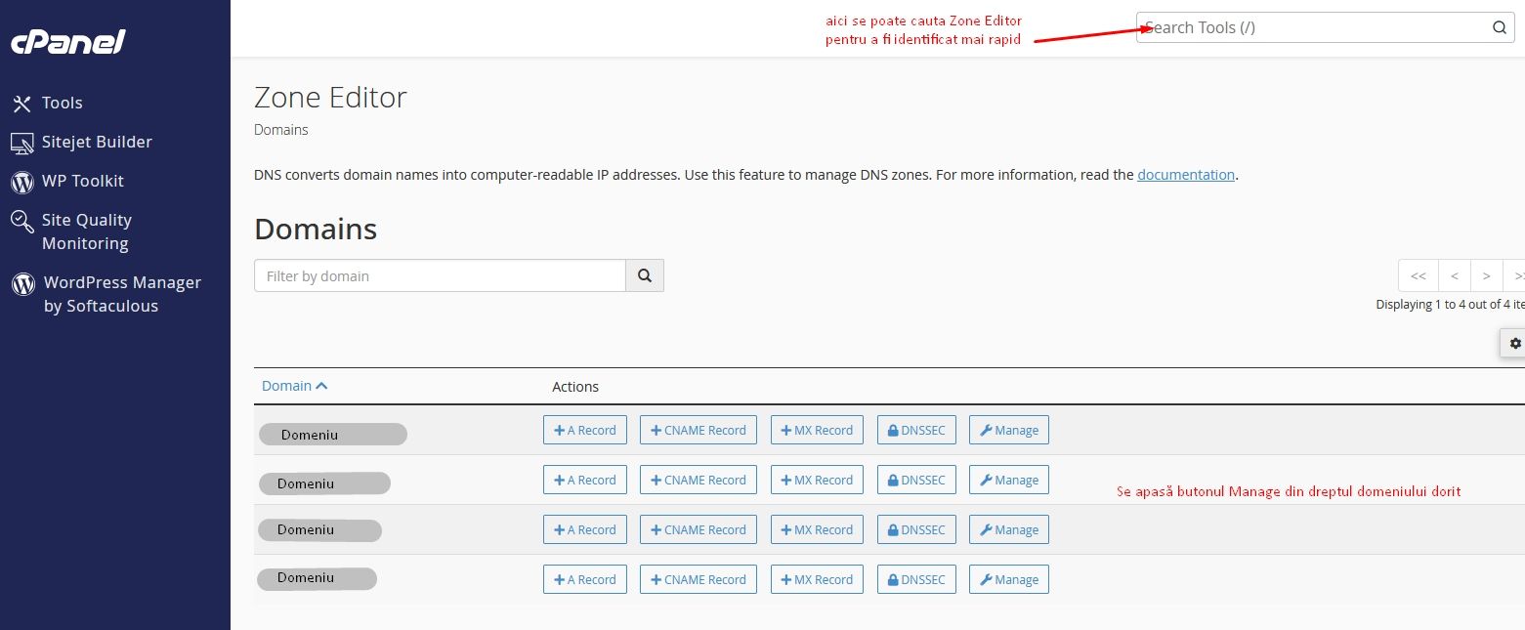Screen dimensions: 1525x630
Task: Click the Actions column header text
Action: (575, 387)
